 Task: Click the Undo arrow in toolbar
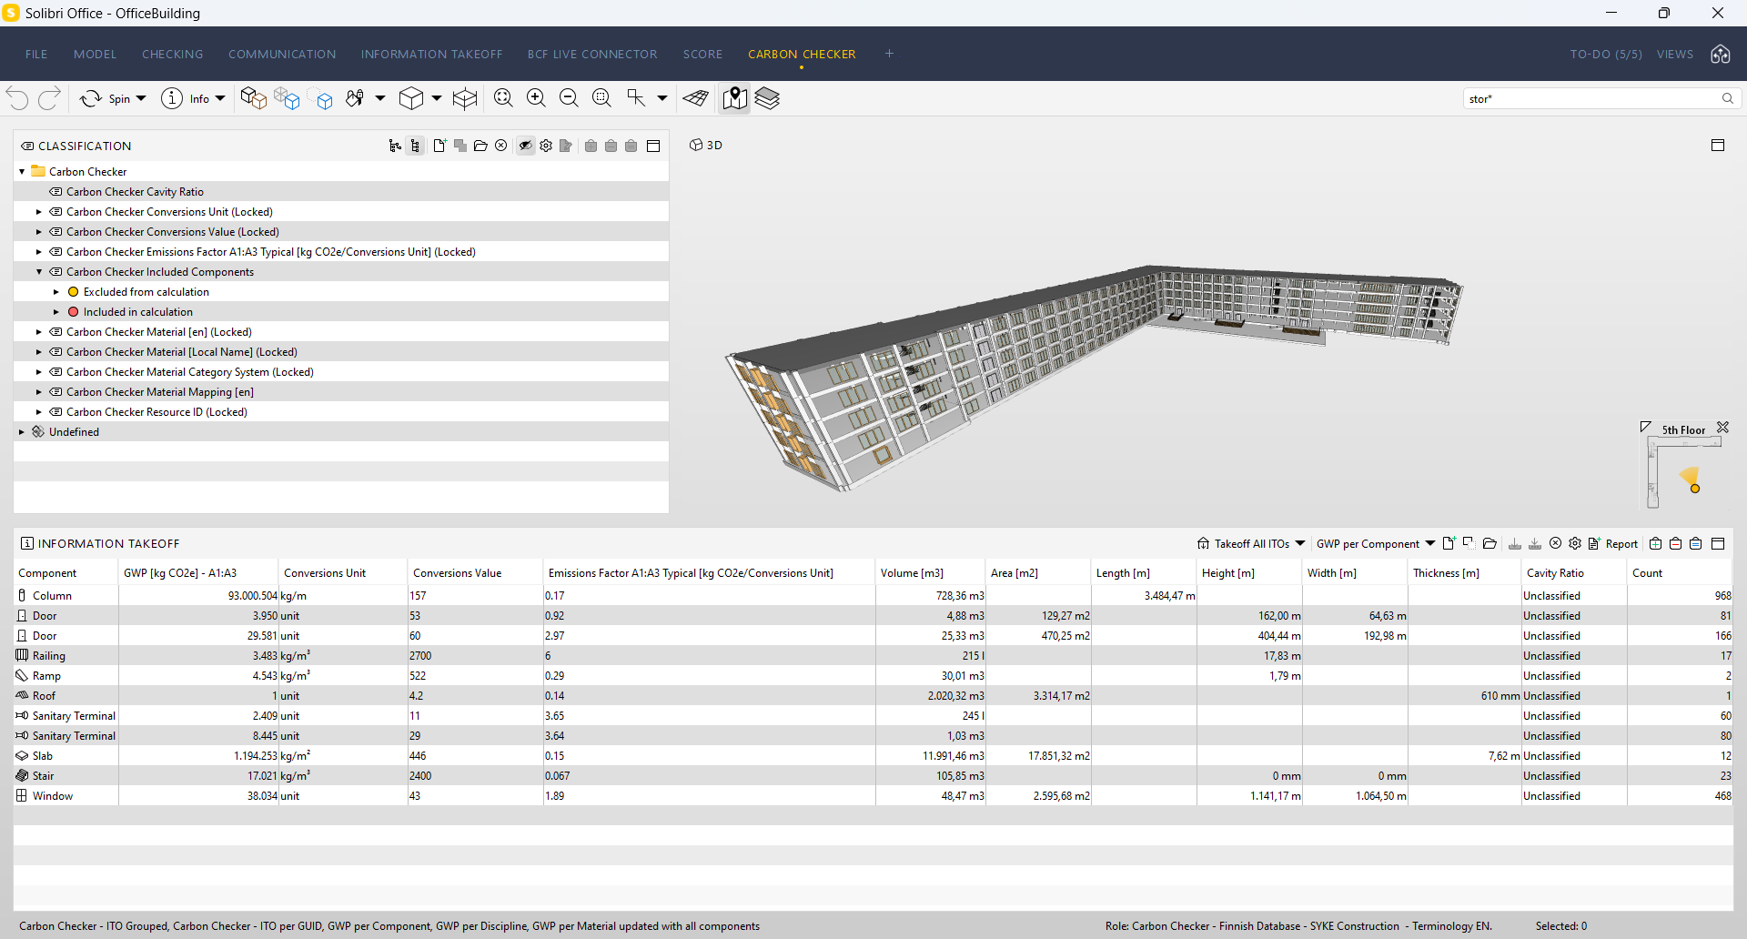tap(17, 98)
